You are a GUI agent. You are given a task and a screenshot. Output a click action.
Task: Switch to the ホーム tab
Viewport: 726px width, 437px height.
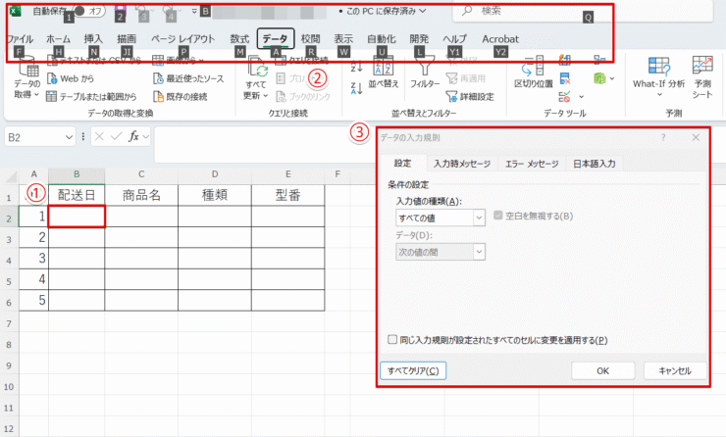tap(58, 39)
